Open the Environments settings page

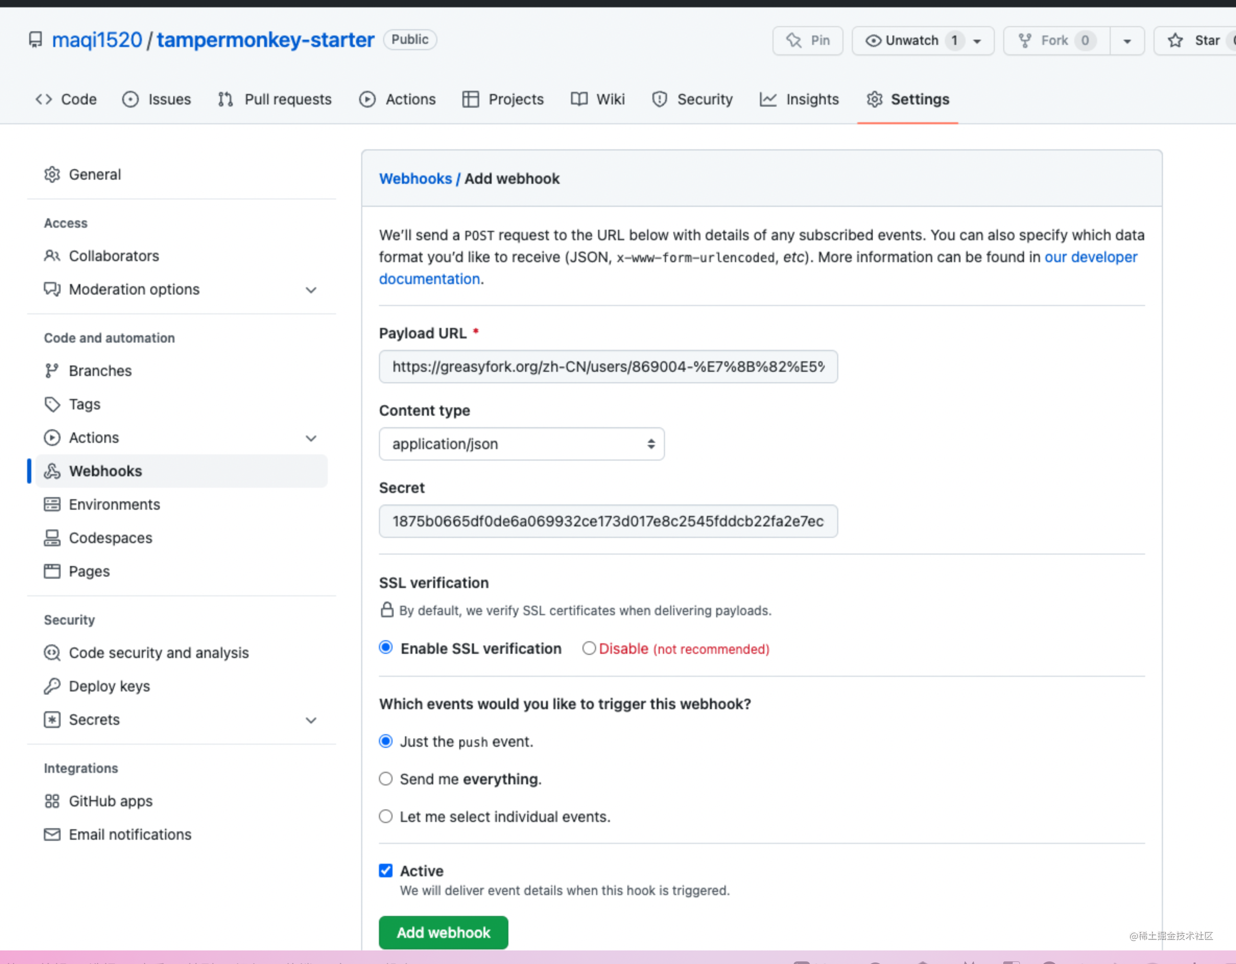pos(181,504)
